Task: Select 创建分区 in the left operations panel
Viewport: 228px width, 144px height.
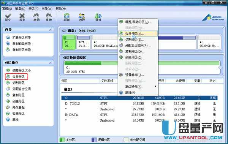Action: pyautogui.click(x=15, y=101)
